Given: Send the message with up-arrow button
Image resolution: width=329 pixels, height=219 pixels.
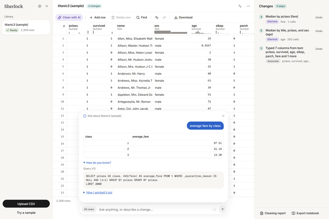Looking at the screenshot, I should click(x=222, y=209).
